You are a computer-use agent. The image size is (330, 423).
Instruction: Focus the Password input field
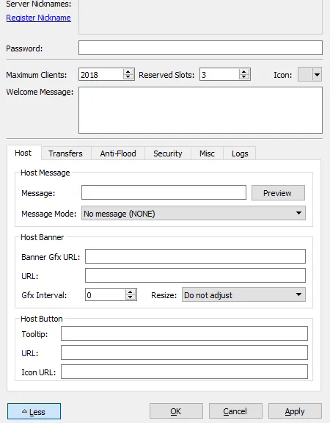tap(200, 48)
